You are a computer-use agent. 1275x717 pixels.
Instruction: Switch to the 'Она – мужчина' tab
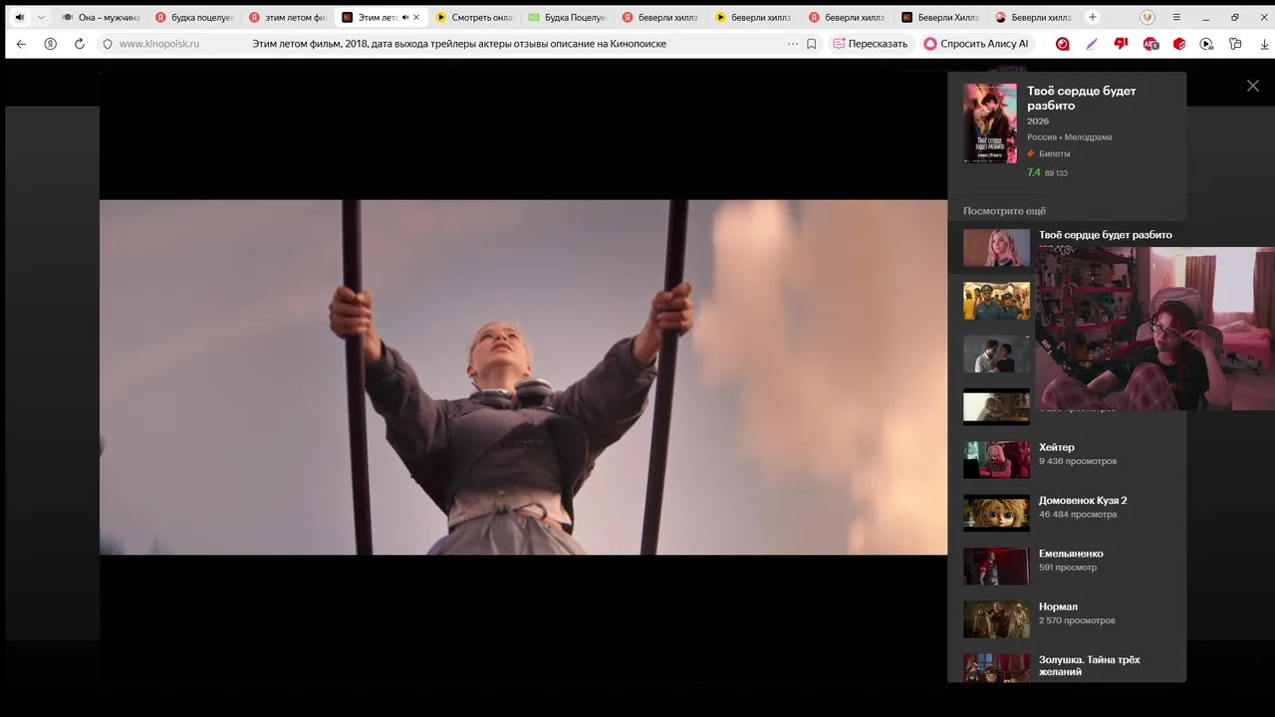[100, 17]
